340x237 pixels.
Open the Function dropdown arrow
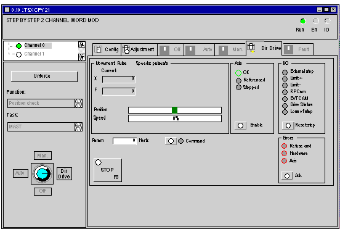tap(78, 103)
